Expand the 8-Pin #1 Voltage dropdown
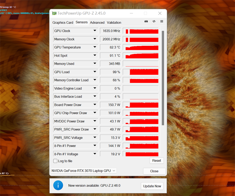This screenshot has width=235, height=196. click(95, 154)
